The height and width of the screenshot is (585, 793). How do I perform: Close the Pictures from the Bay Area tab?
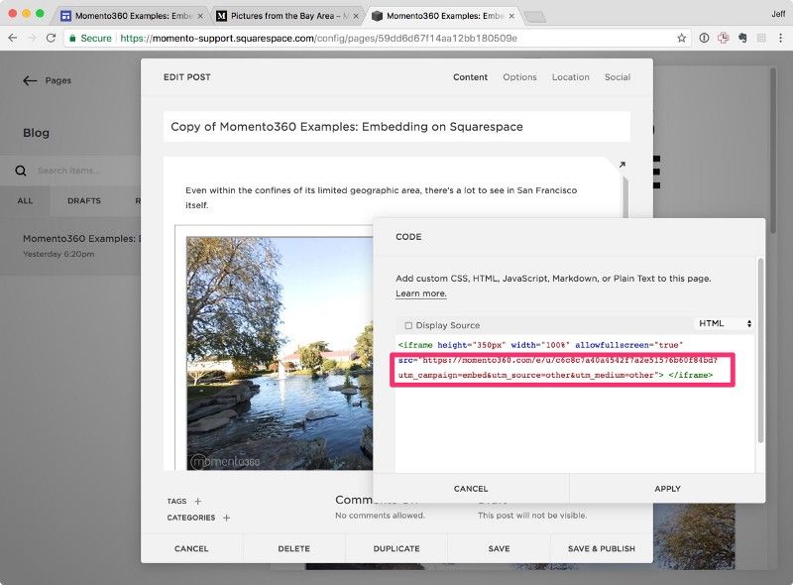pyautogui.click(x=356, y=16)
